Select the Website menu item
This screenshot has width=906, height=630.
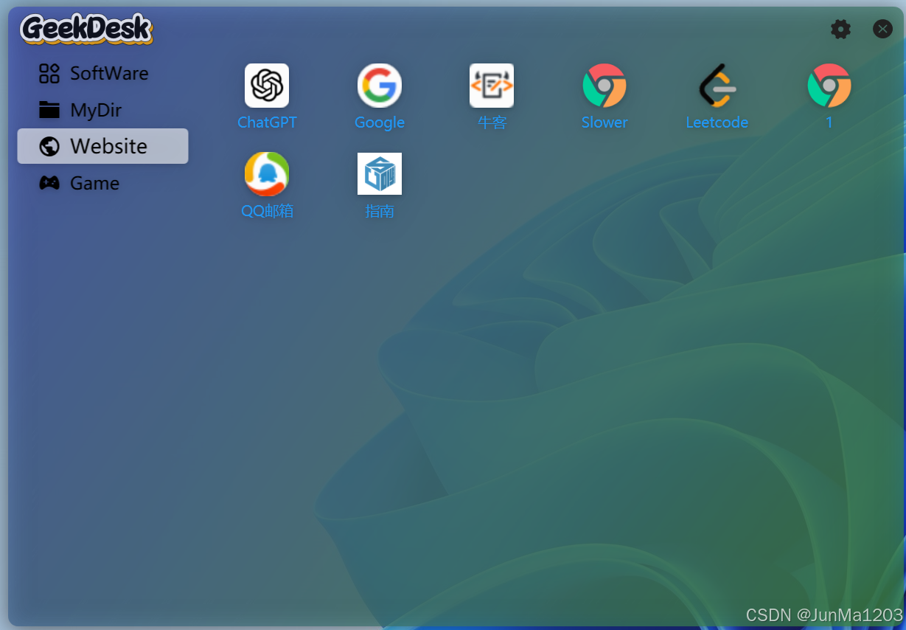[x=103, y=146]
